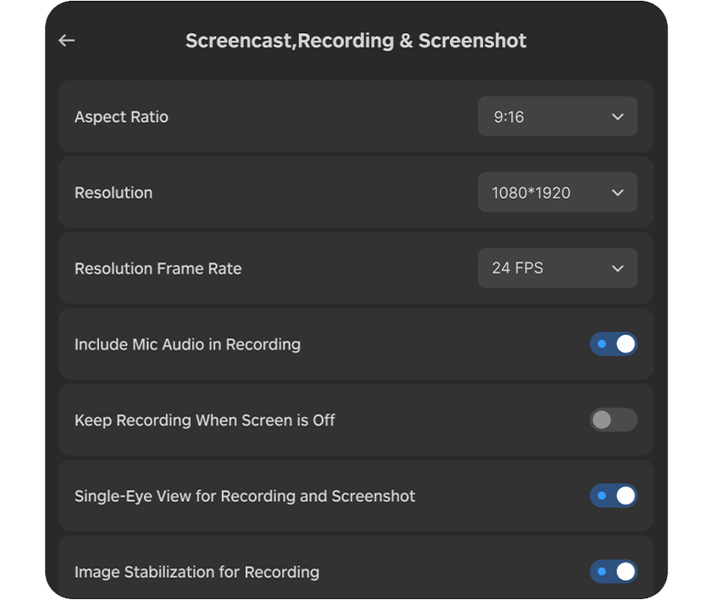
Task: Click the Single-Eye View for Recording text
Action: point(245,496)
